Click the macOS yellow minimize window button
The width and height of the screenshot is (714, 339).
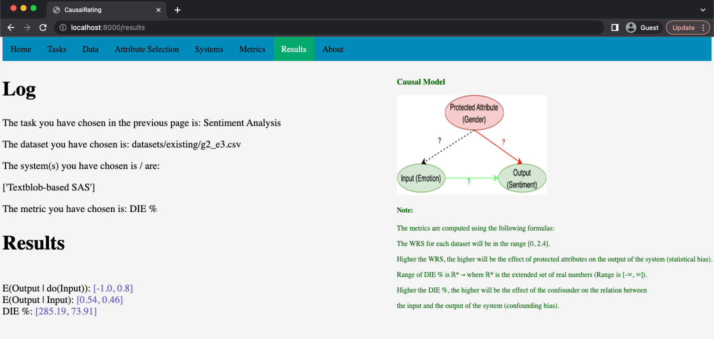point(23,8)
